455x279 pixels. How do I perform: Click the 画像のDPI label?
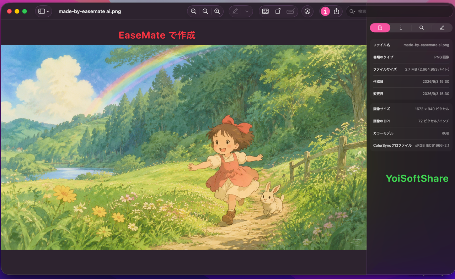pos(381,121)
